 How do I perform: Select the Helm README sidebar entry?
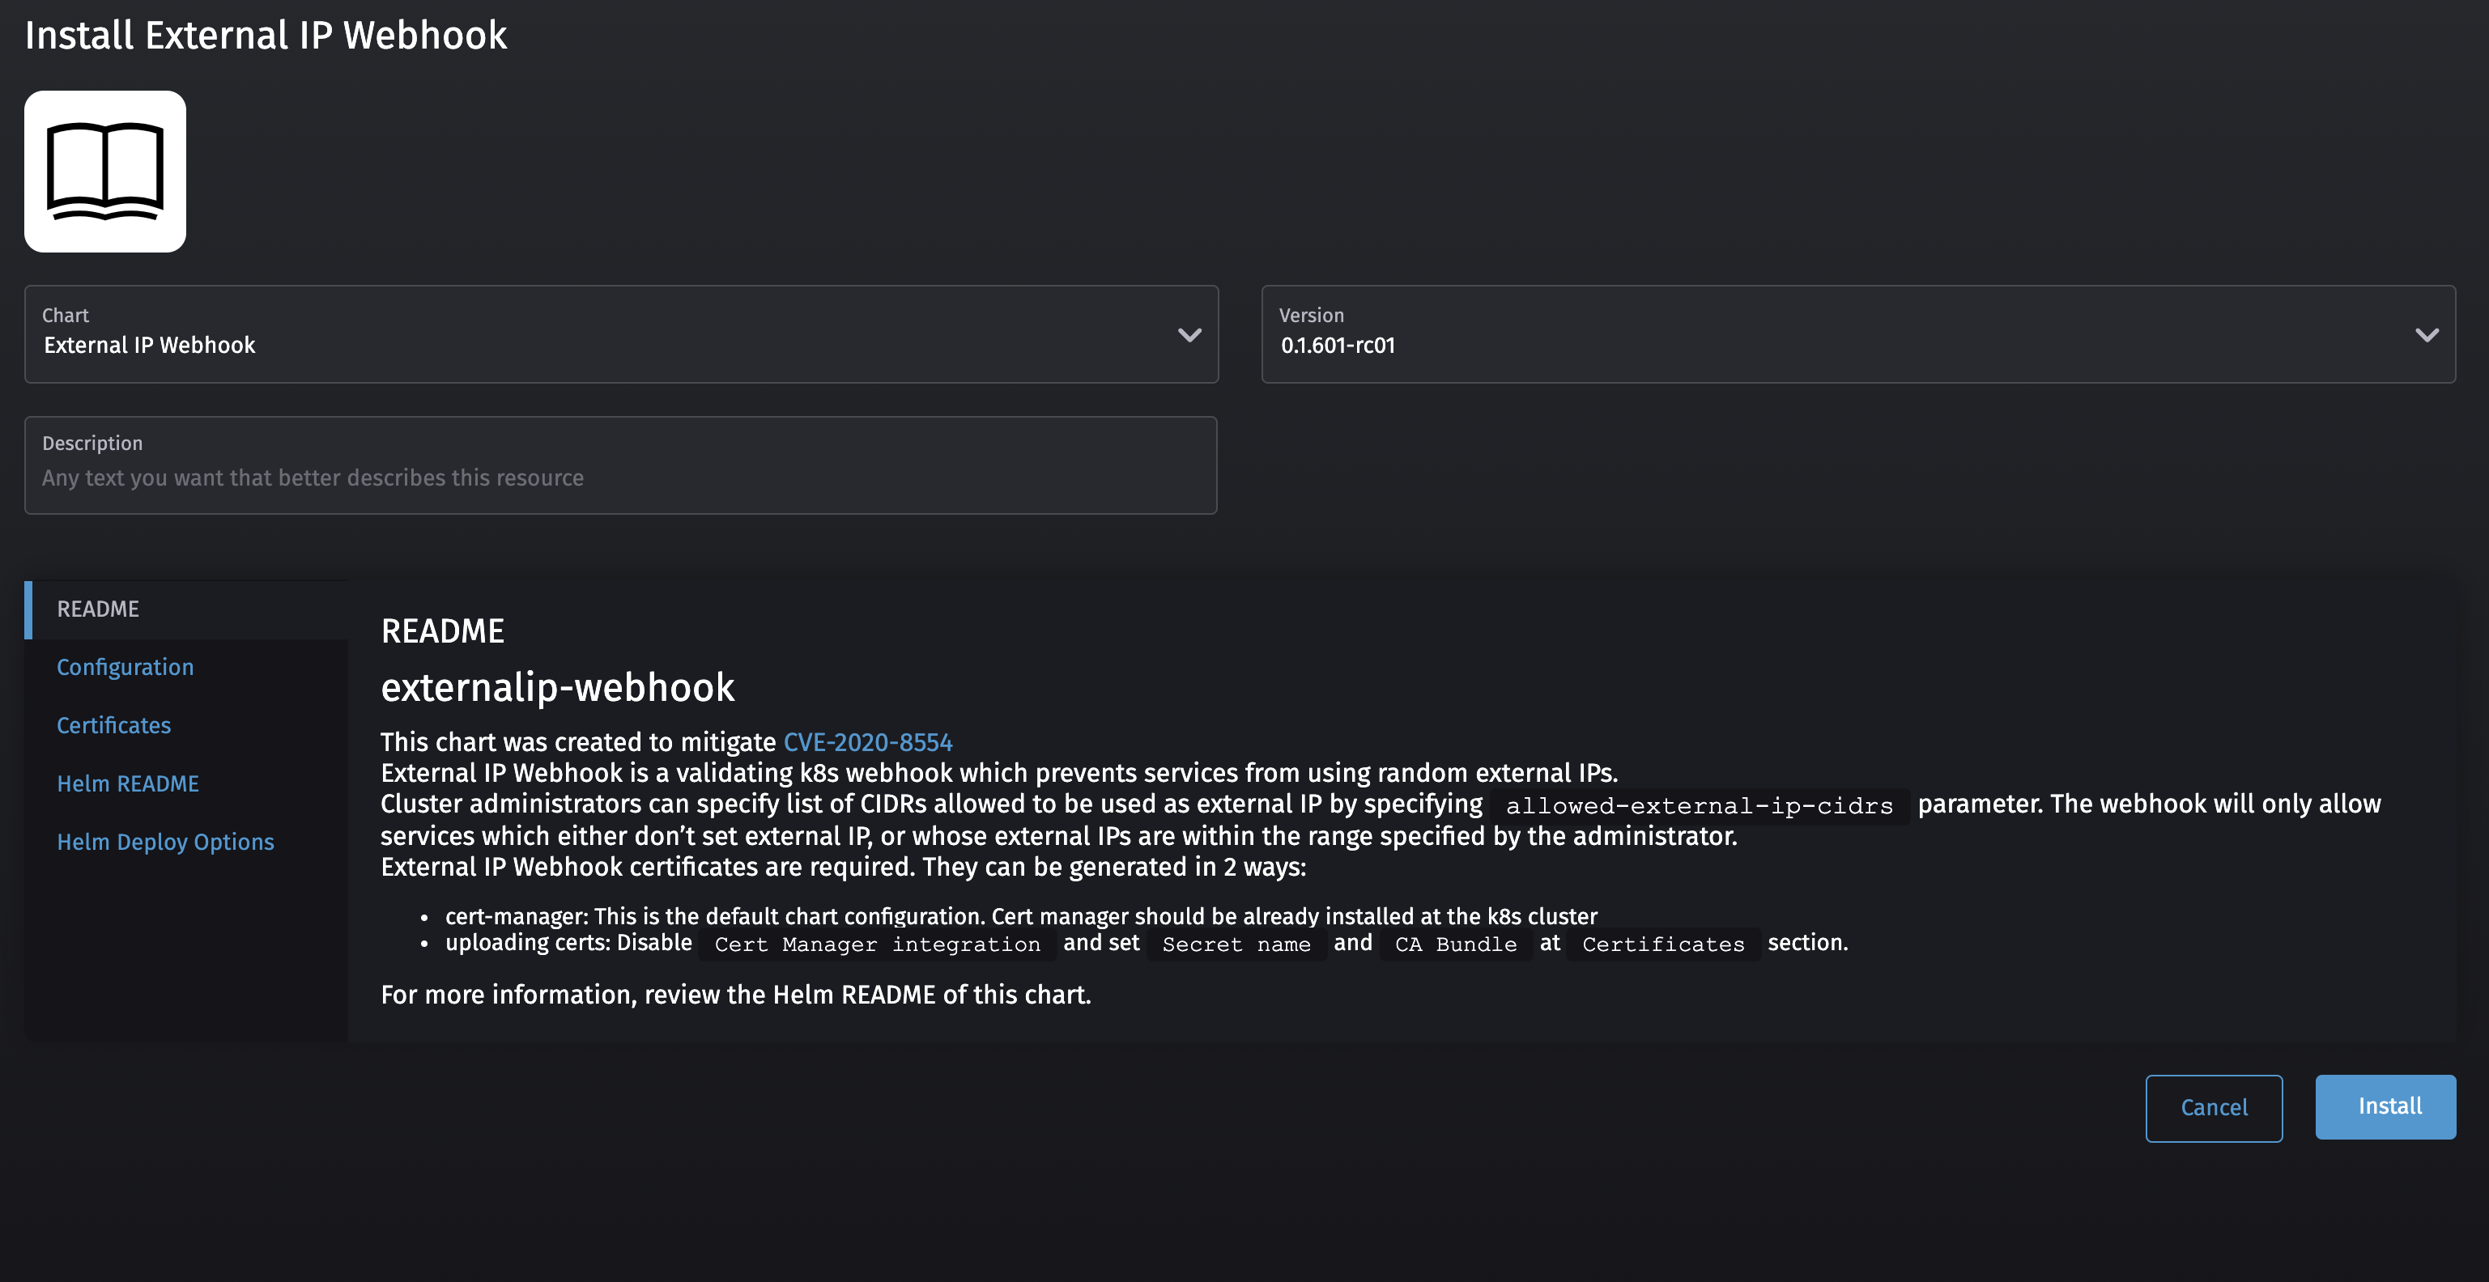(129, 783)
